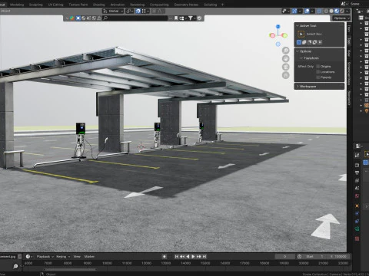
Task: Enable the Origins checkbox
Action: pos(318,67)
